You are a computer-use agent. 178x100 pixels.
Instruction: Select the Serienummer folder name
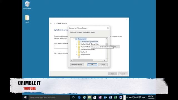click(85, 54)
